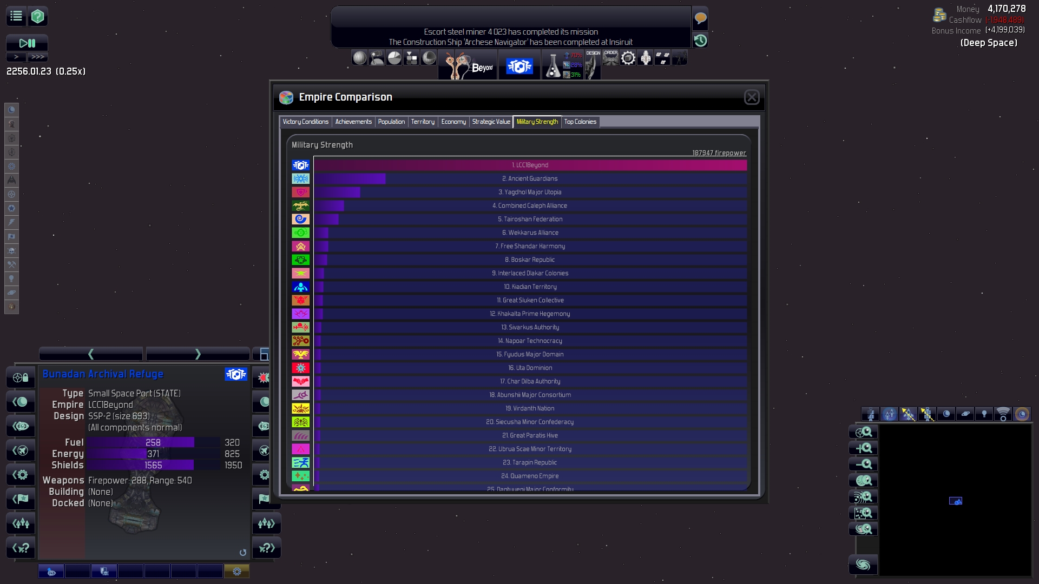Increase game speed with triple arrows

pyautogui.click(x=38, y=57)
